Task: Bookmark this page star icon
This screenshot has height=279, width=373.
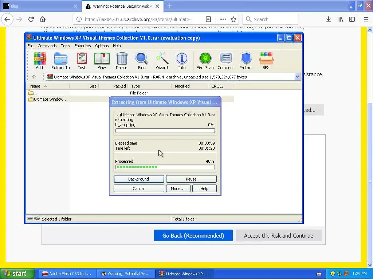Action: click(233, 19)
